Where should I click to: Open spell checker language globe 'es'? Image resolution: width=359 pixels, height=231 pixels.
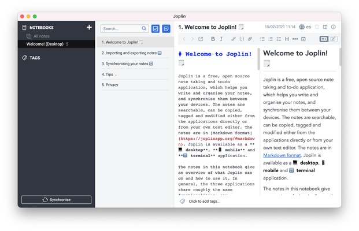point(305,27)
